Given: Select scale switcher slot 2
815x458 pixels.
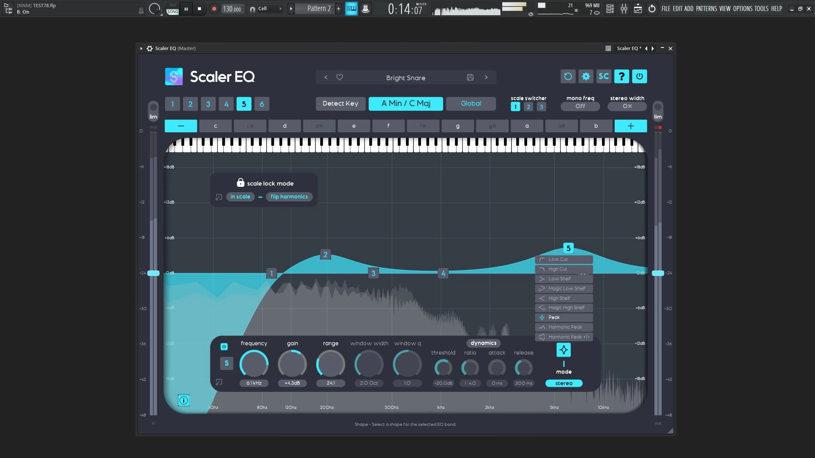Looking at the screenshot, I should [528, 107].
